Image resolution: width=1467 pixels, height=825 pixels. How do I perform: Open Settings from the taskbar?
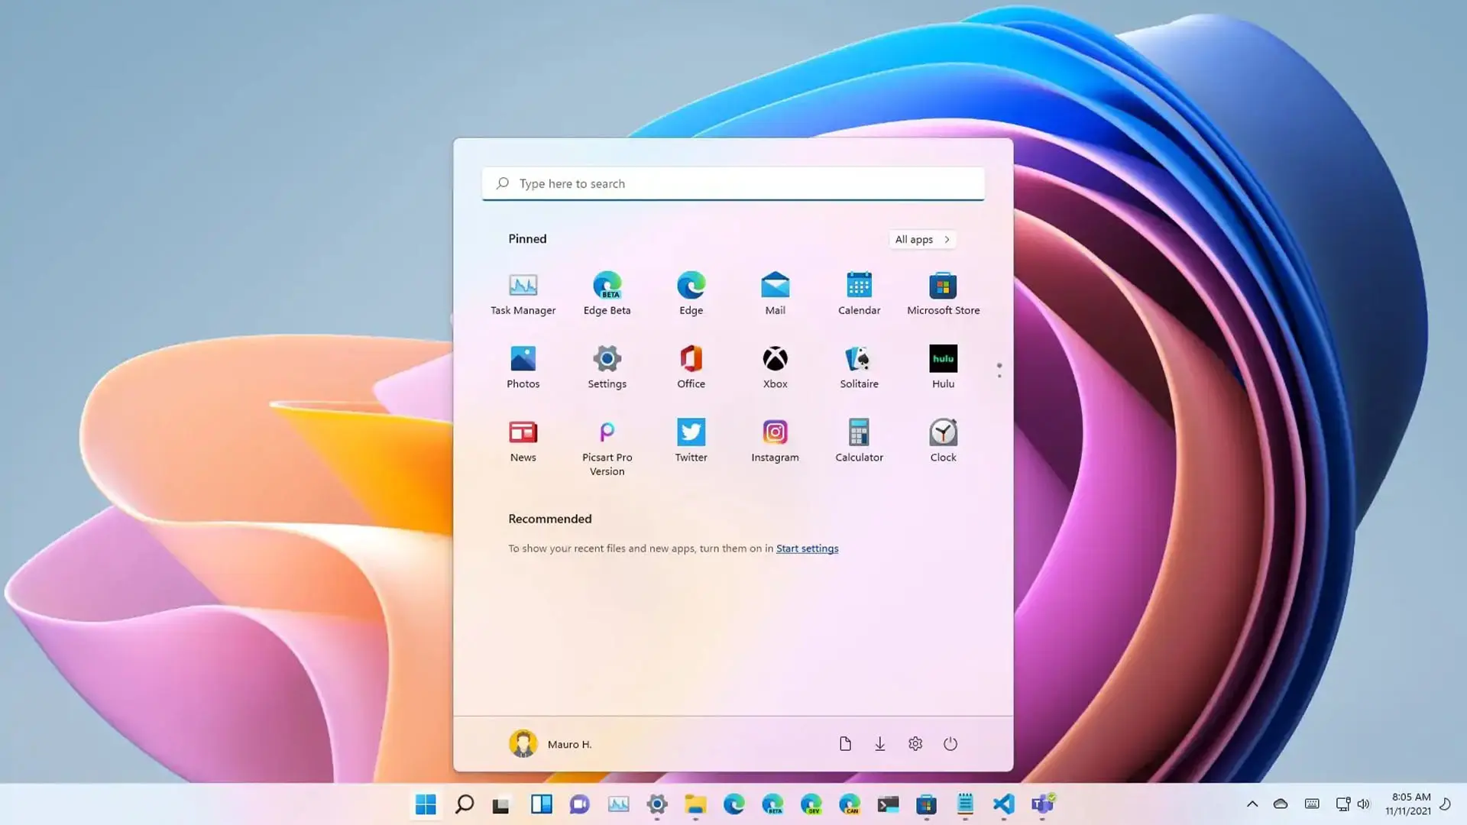[656, 804]
